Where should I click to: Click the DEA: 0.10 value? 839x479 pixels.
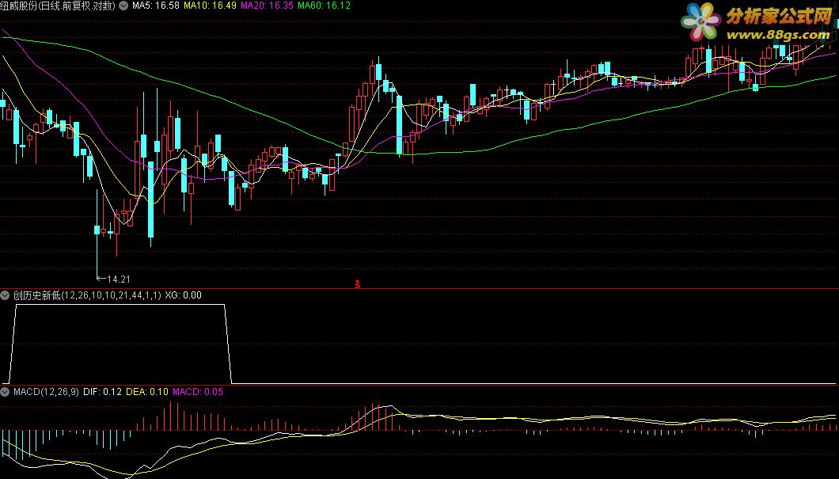(x=147, y=392)
